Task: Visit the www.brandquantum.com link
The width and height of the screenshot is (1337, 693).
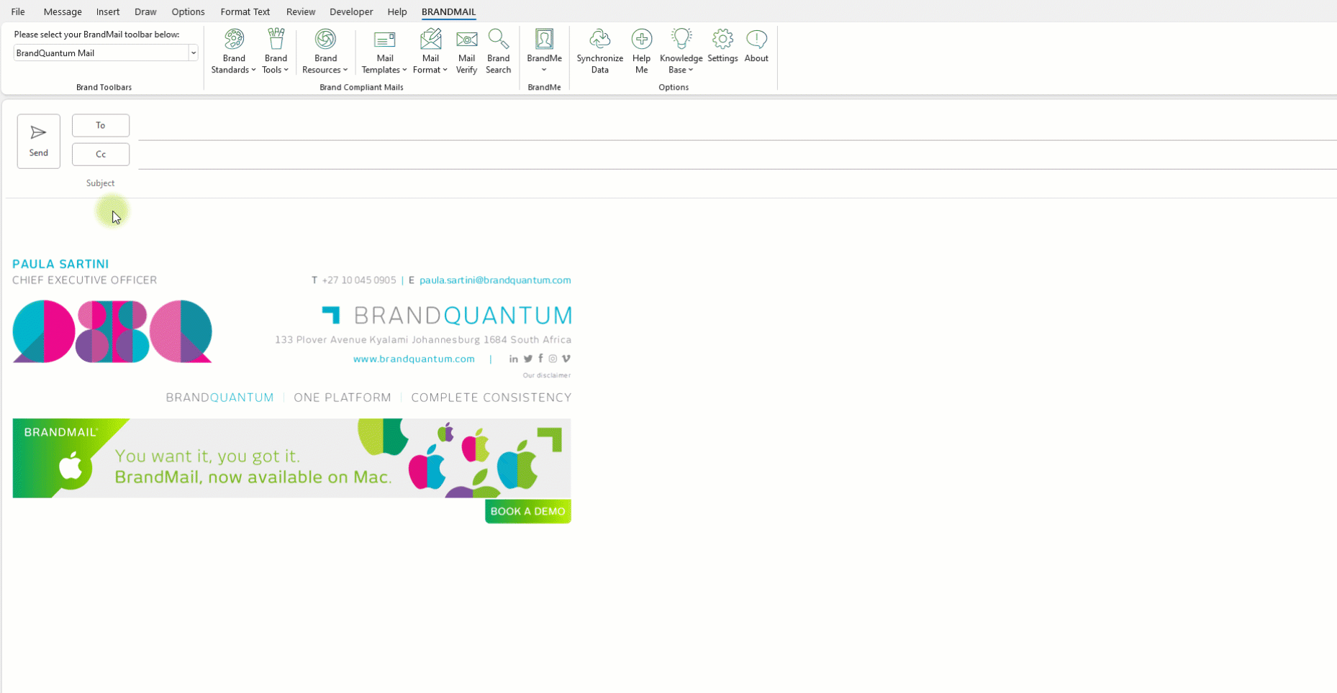Action: click(414, 359)
